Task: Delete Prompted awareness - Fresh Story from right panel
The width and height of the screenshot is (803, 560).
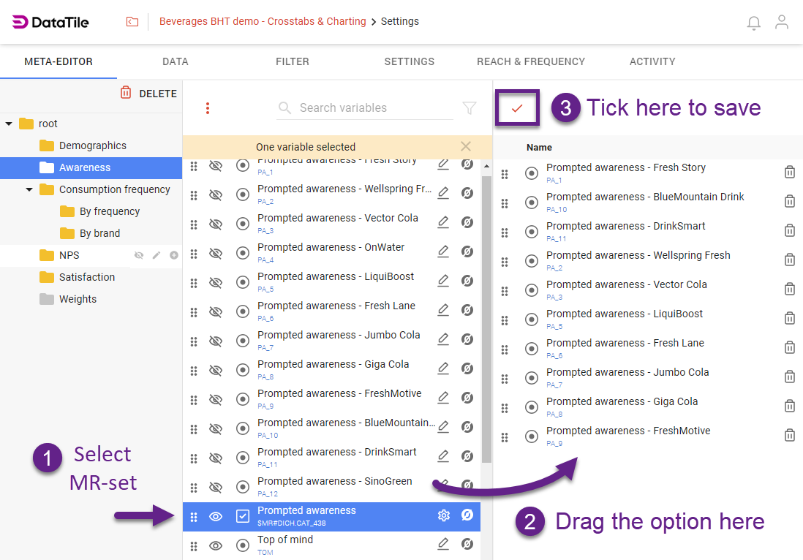Action: tap(790, 173)
